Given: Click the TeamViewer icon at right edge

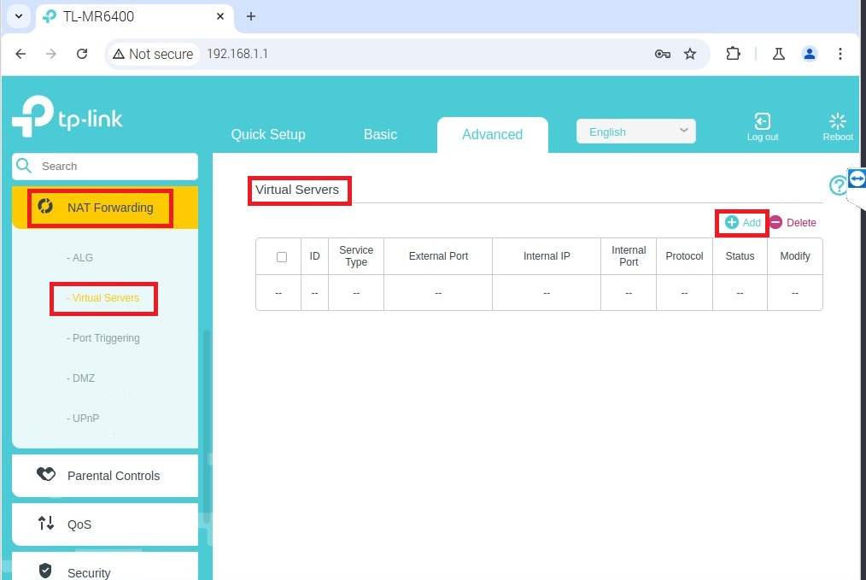Looking at the screenshot, I should (857, 178).
